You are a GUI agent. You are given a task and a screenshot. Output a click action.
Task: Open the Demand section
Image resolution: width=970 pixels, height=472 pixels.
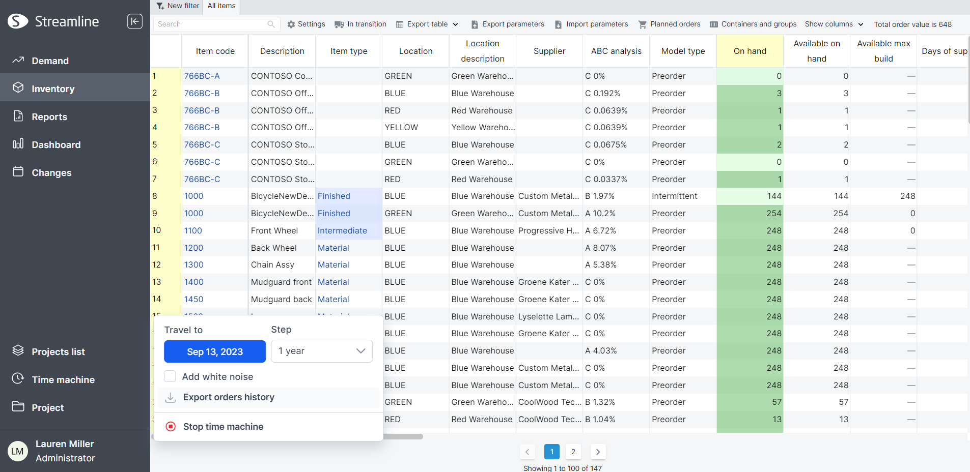coord(50,61)
